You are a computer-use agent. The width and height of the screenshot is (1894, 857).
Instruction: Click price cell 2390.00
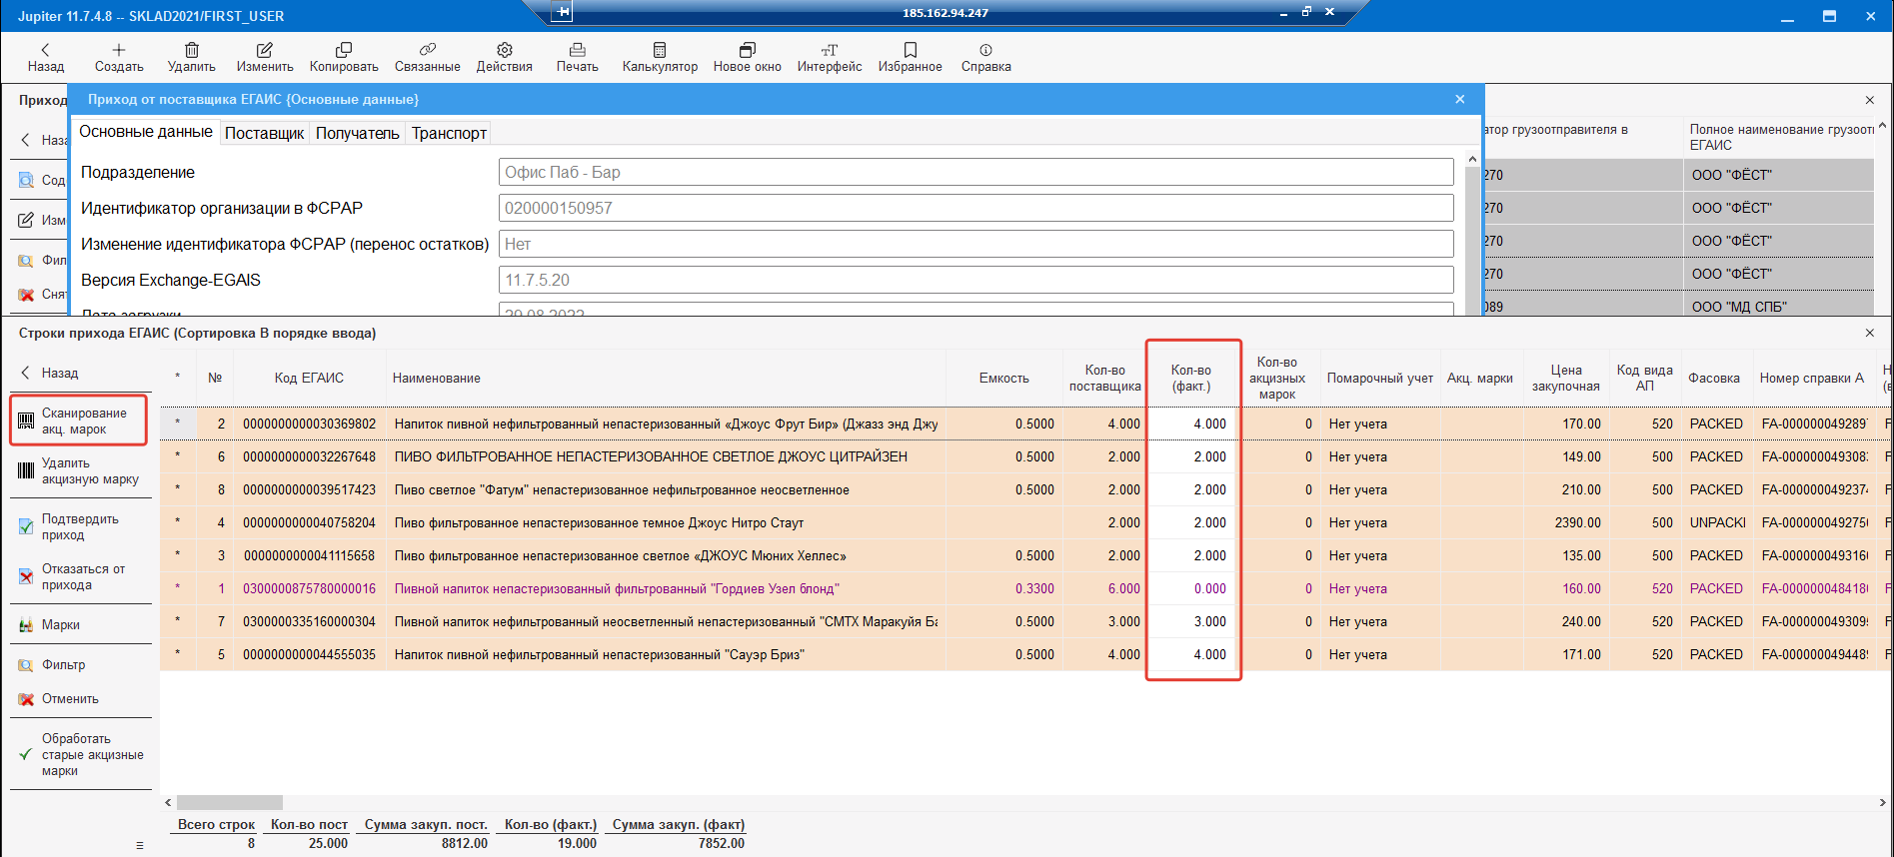[x=1566, y=522]
